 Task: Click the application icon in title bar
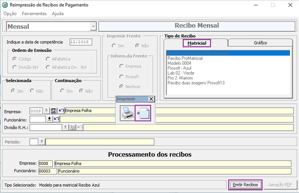tap(5, 5)
